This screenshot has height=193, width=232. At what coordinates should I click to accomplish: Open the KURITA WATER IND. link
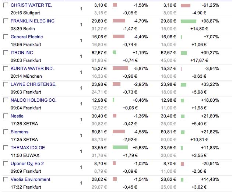(32, 69)
